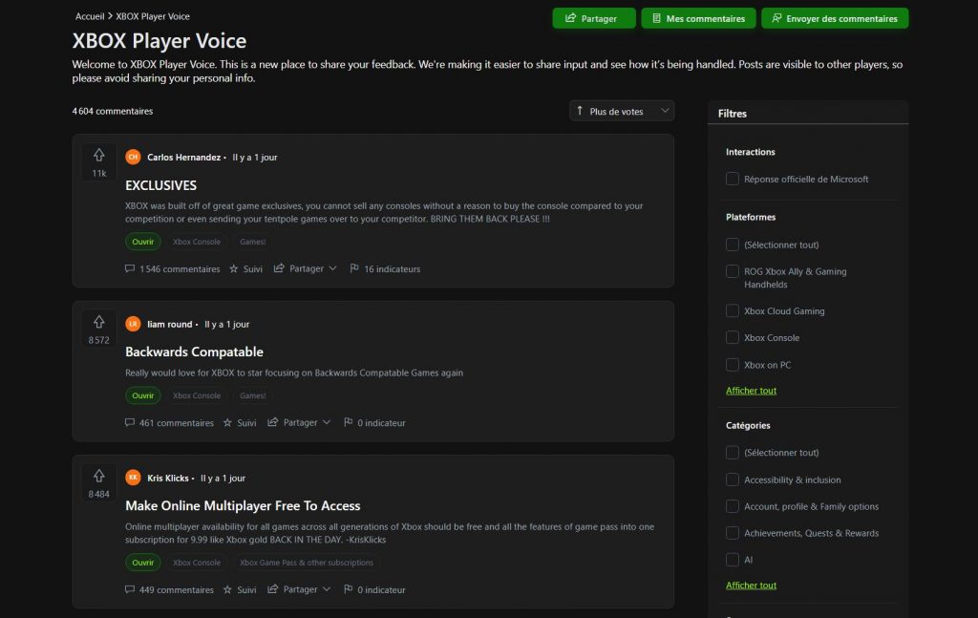Expand Partager chevron on EXCLUSIVES post

333,268
